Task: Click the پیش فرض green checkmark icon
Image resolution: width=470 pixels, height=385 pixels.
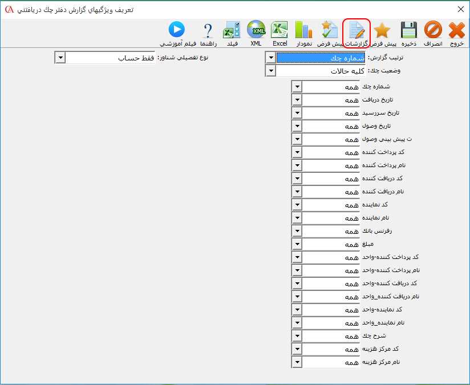Action: [x=328, y=30]
